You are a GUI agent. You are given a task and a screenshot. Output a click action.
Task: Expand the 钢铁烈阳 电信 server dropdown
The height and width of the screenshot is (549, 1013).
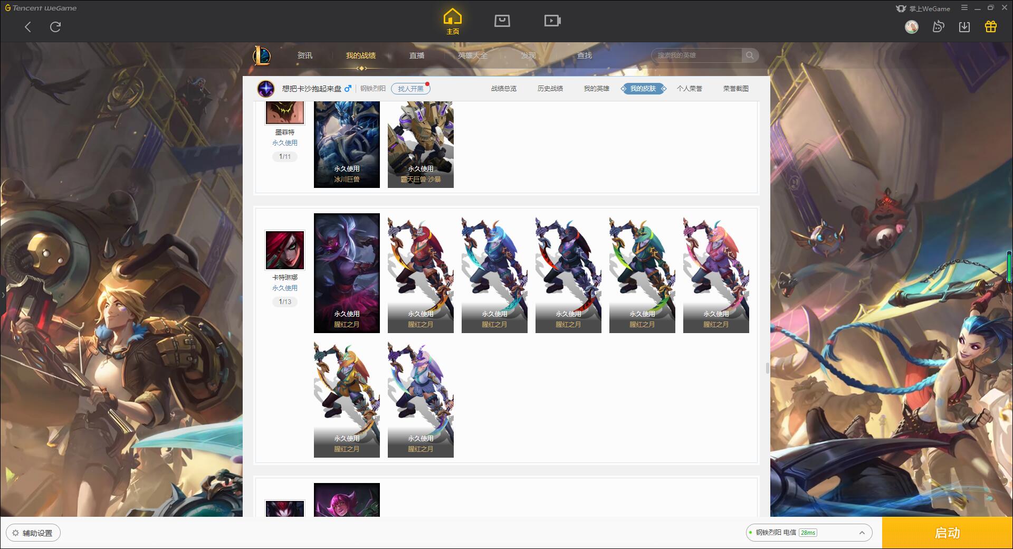pos(809,533)
